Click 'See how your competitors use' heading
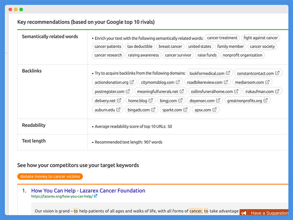The width and height of the screenshot is (293, 220). coord(78,165)
